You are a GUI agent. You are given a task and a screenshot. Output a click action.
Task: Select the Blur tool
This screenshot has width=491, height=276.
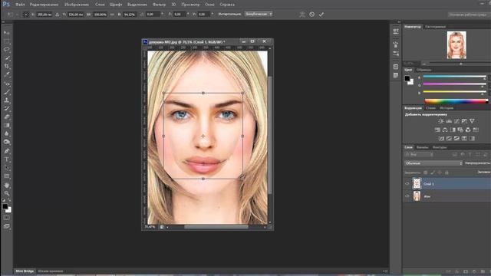(7, 133)
